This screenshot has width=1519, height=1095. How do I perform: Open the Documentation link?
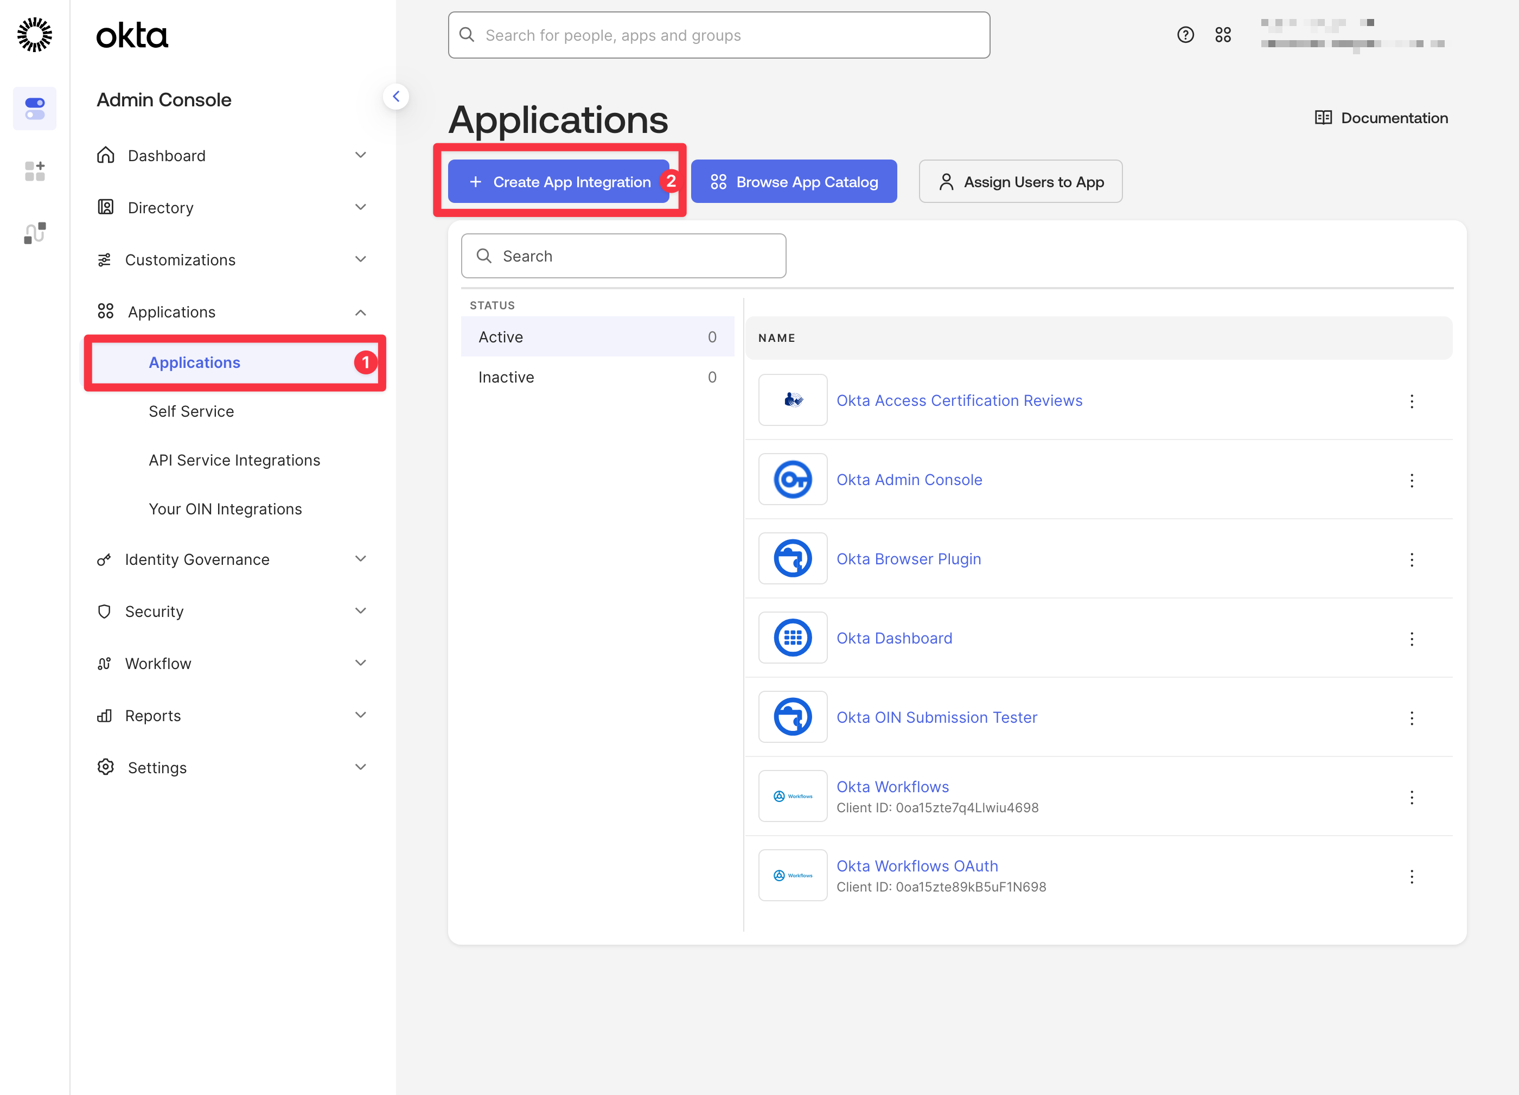coord(1382,118)
